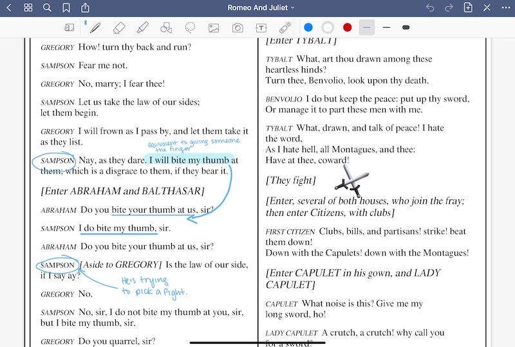The width and height of the screenshot is (515, 347).
Task: Tap the line "Fear me not."
Action: click(x=103, y=66)
